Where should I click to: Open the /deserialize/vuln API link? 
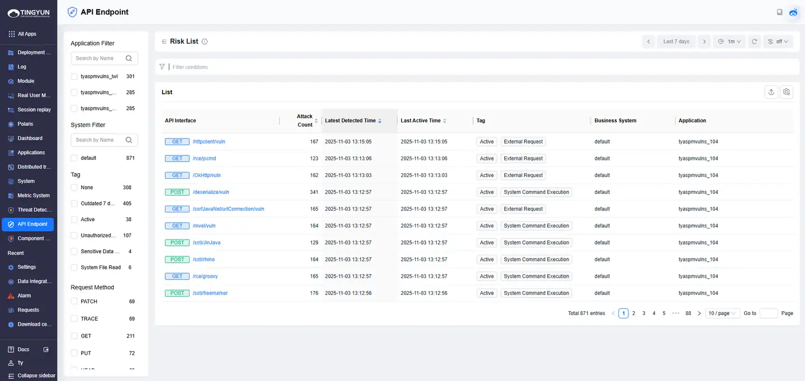pos(211,192)
